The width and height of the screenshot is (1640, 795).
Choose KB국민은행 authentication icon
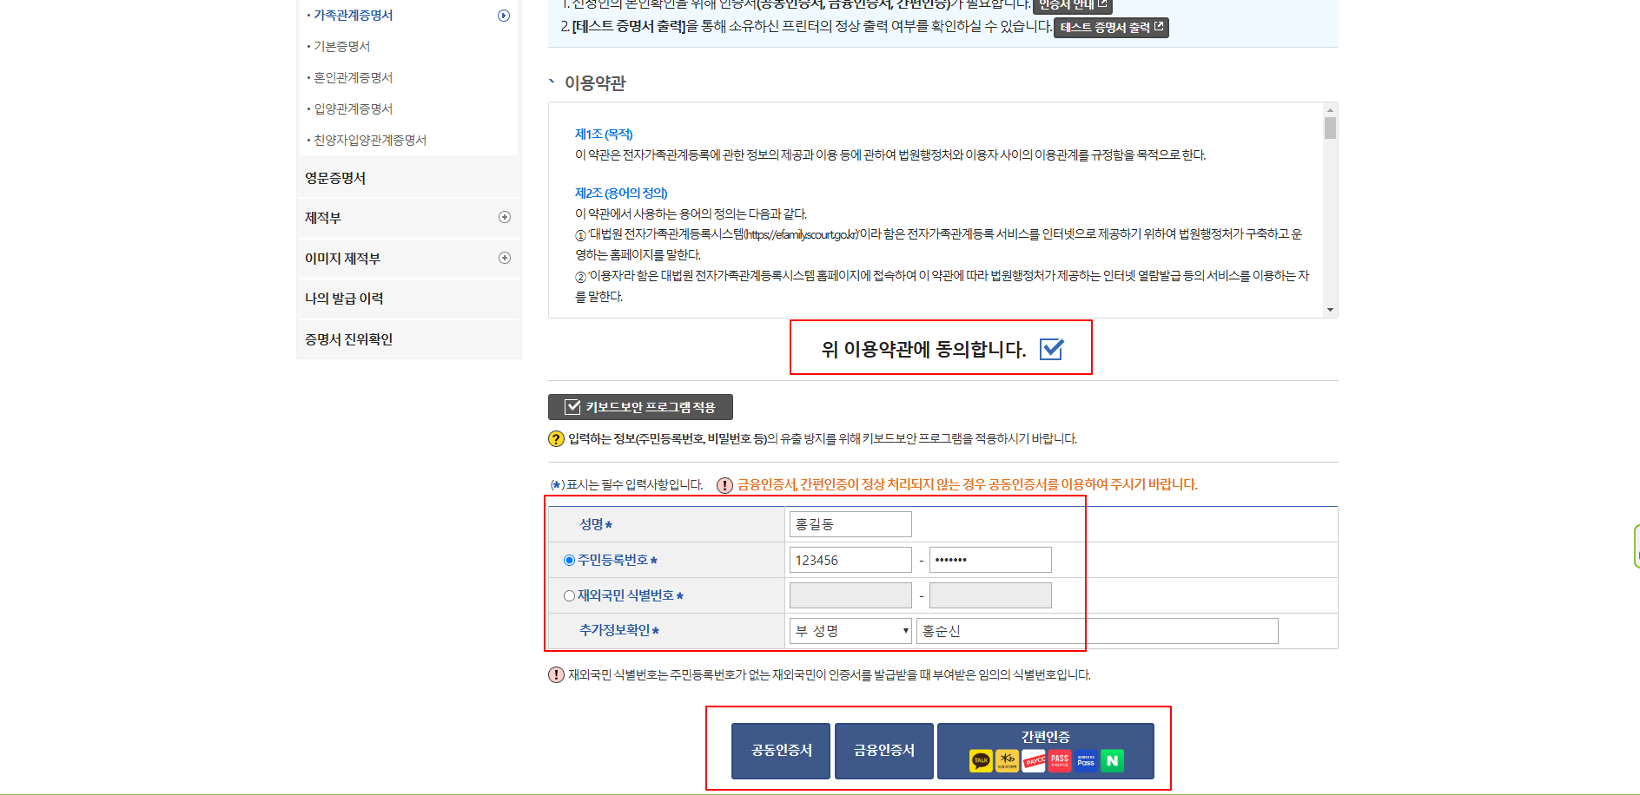tap(1008, 760)
